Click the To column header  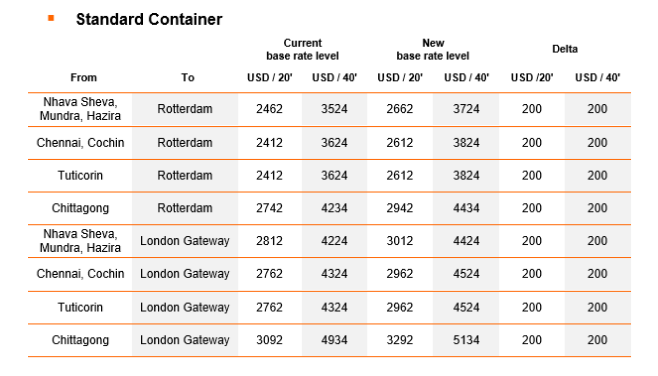pyautogui.click(x=188, y=78)
